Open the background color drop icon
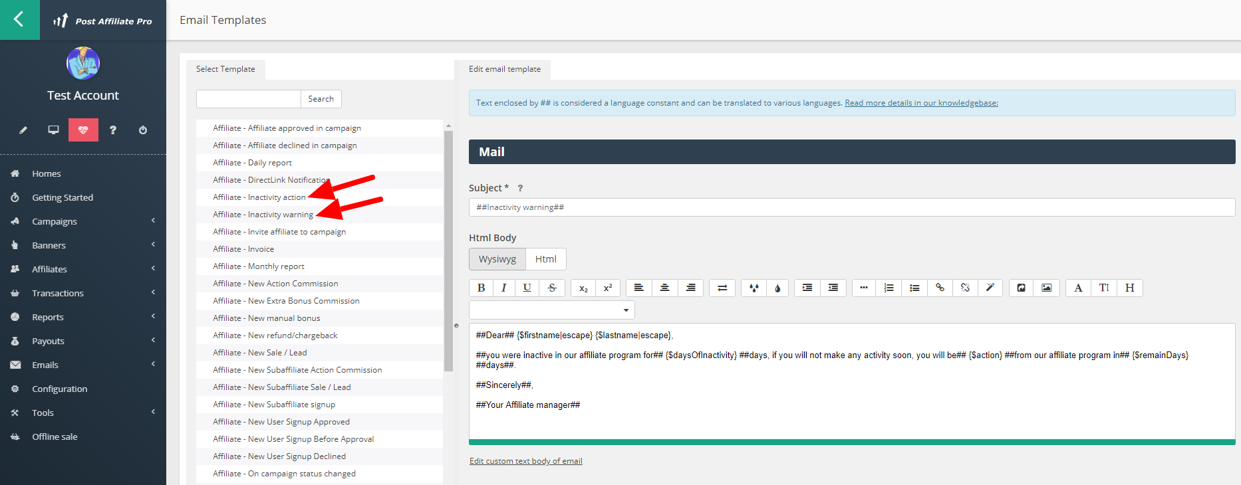 [x=777, y=288]
